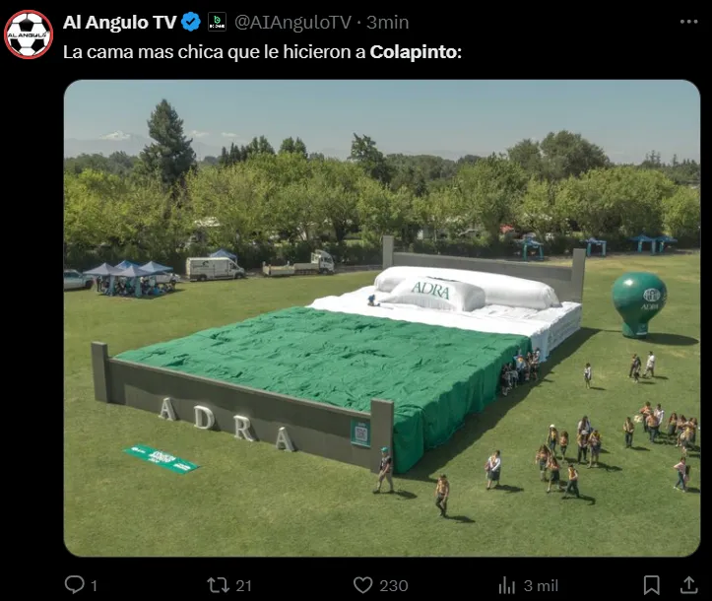Click the share upload arrow icon
The width and height of the screenshot is (712, 601).
688,584
